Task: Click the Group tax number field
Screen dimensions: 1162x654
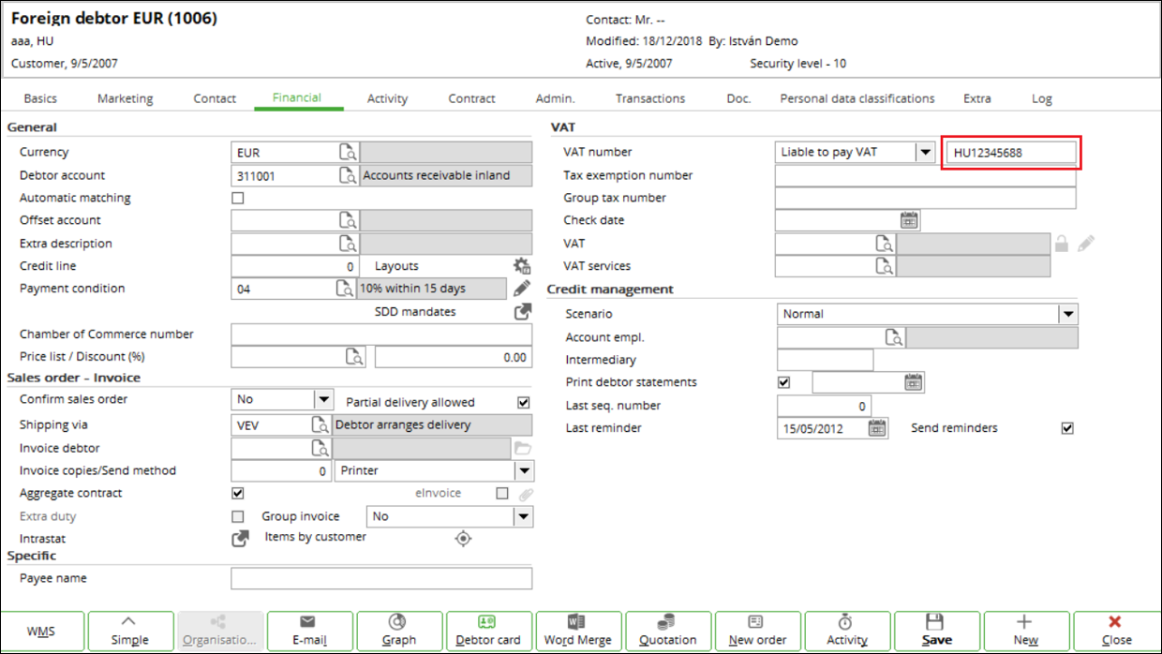Action: pyautogui.click(x=926, y=198)
